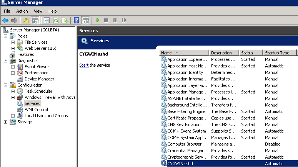Screen dimensions: 298x167
Task: Click the Pause Service toolbar icon
Action: (115, 20)
